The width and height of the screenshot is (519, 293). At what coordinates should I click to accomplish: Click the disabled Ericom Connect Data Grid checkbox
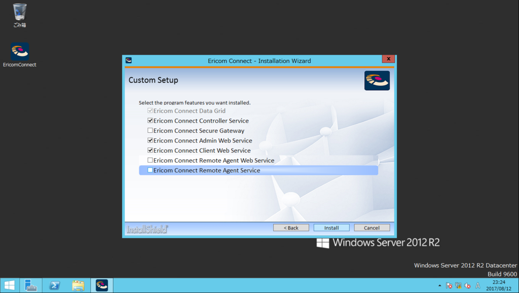tap(150, 111)
